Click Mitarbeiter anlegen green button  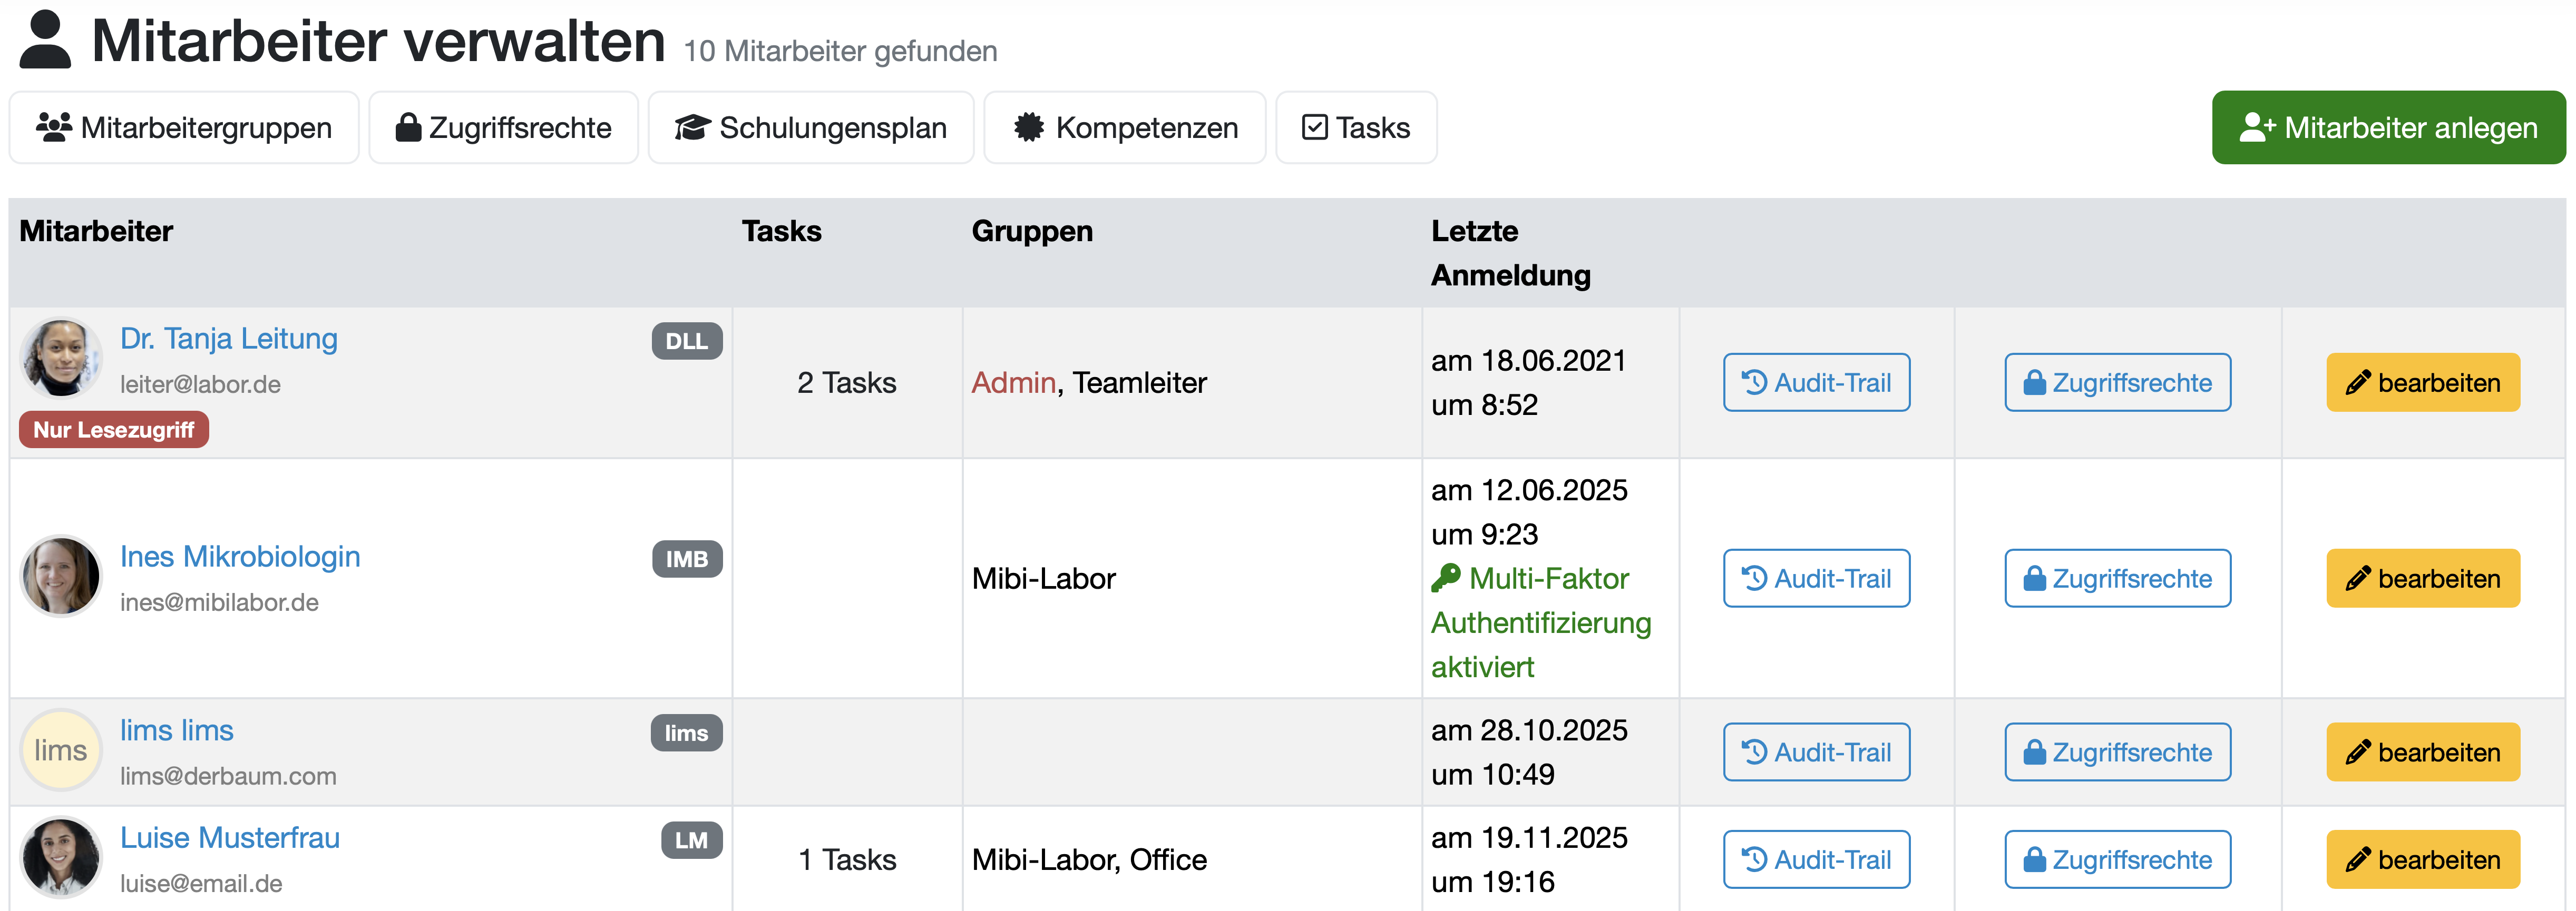pyautogui.click(x=2387, y=128)
